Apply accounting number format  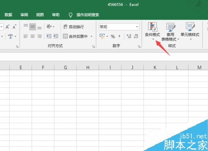click(x=102, y=36)
